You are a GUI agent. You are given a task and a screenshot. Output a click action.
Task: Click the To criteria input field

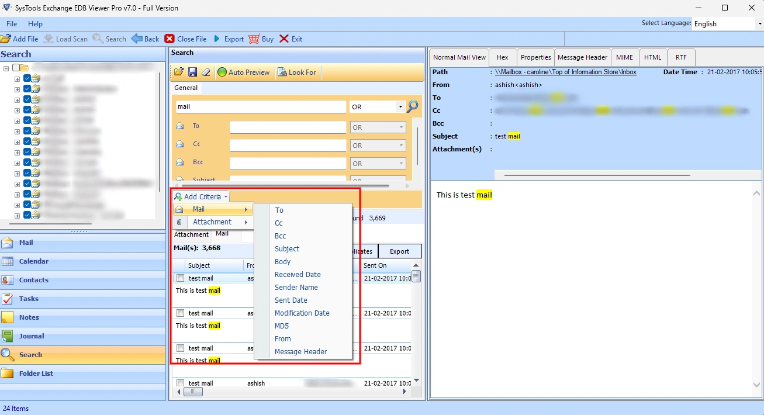[x=288, y=127]
